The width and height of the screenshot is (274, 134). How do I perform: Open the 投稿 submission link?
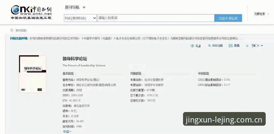click(237, 46)
